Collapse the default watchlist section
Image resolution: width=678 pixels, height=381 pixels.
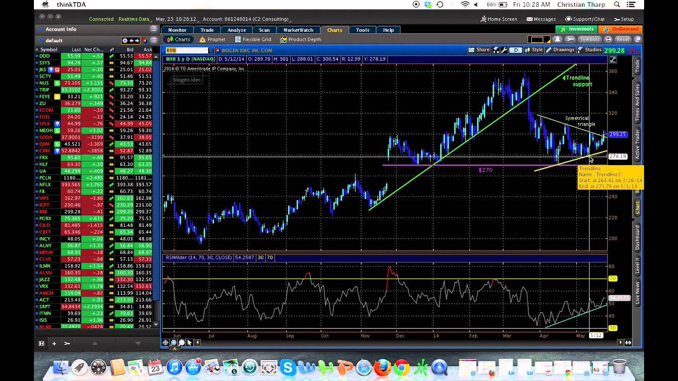coord(40,40)
